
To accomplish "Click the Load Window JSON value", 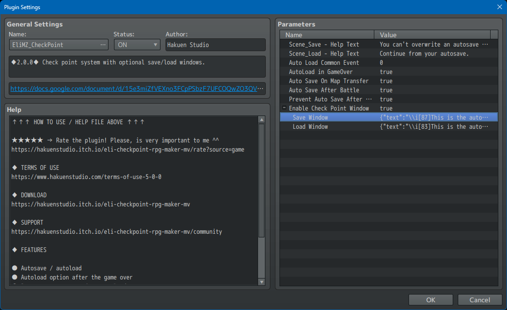I will coord(434,126).
